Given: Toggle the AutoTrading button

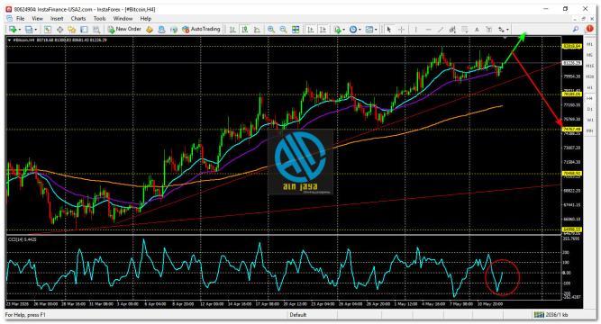Looking at the screenshot, I should coord(201,29).
